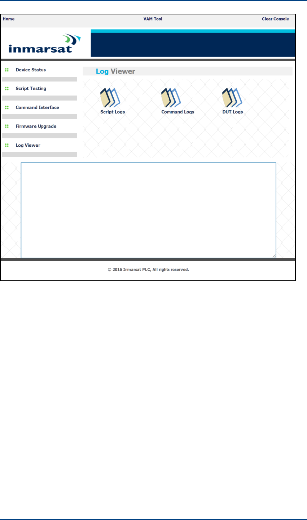Open the Command Logs folder icon
The width and height of the screenshot is (307, 520).
pyautogui.click(x=171, y=98)
